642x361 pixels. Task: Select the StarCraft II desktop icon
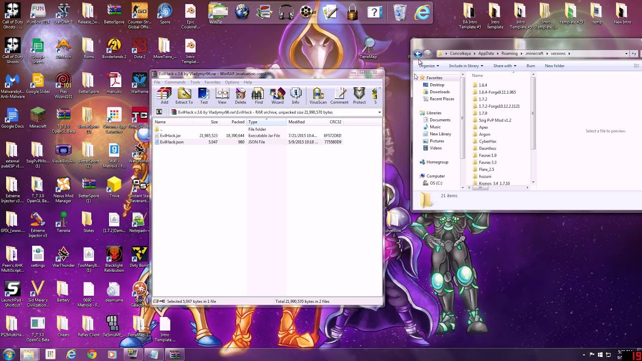[63, 14]
